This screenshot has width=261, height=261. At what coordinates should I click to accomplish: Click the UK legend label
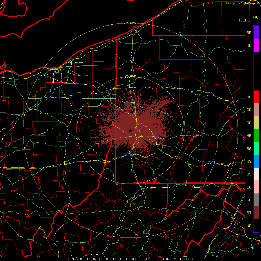249,46
